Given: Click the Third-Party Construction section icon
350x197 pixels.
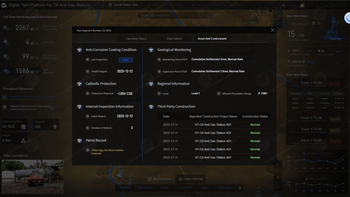Looking at the screenshot, I should click(x=151, y=106).
